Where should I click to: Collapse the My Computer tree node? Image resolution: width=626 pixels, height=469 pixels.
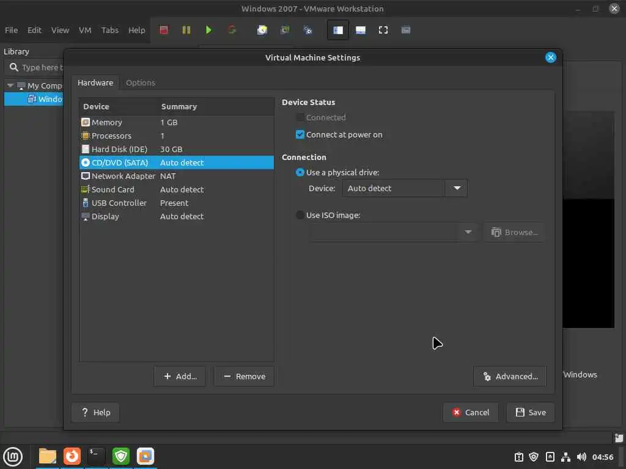click(x=10, y=85)
